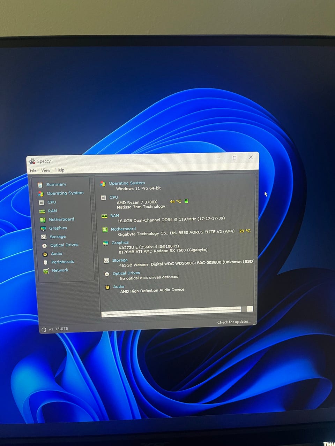Show the Graphics section from sidebar

click(x=58, y=228)
